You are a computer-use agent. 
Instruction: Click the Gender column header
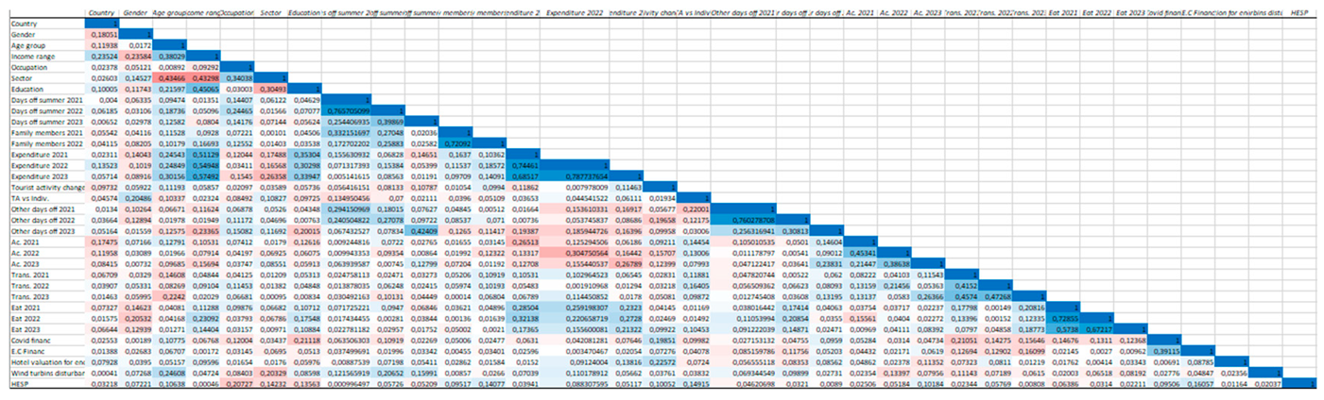pos(133,13)
